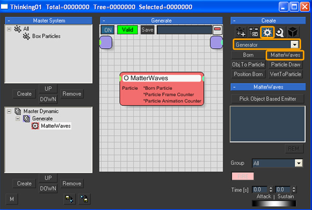Click Create under Master Dynamic list

coord(24,184)
